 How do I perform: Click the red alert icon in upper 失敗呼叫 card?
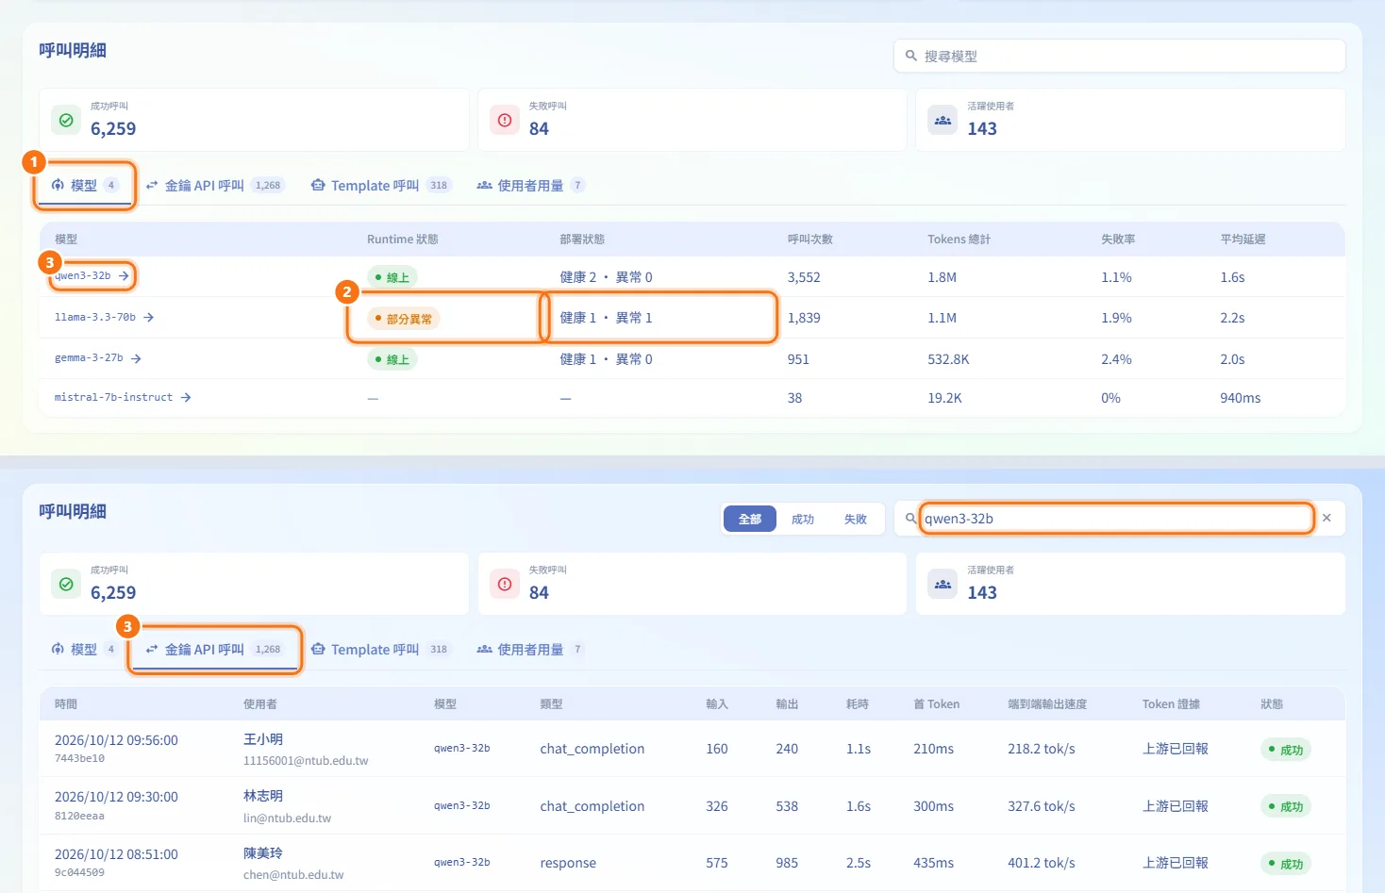click(x=505, y=120)
